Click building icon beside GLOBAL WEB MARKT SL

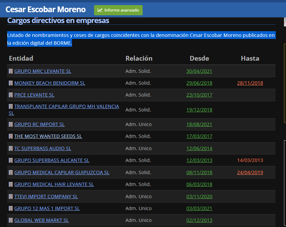click(11, 220)
